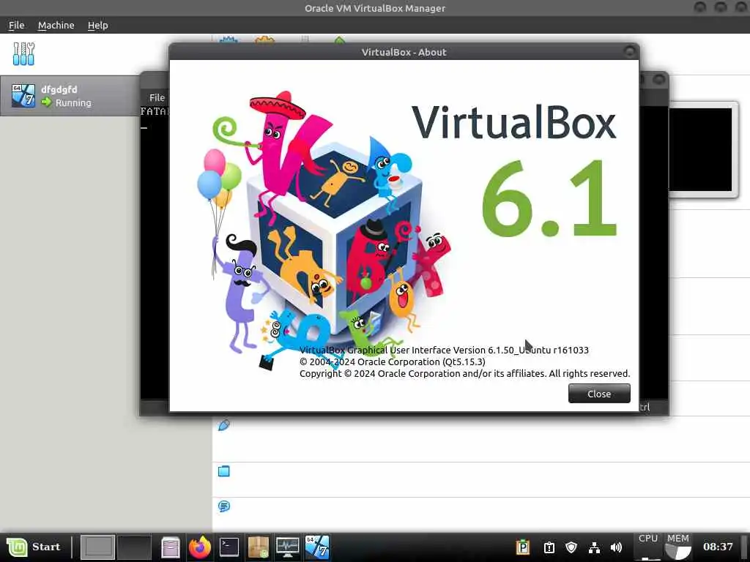Viewport: 750px width, 562px height.
Task: Click the Windows 7 icon for dfgdgfd
Action: coord(23,95)
